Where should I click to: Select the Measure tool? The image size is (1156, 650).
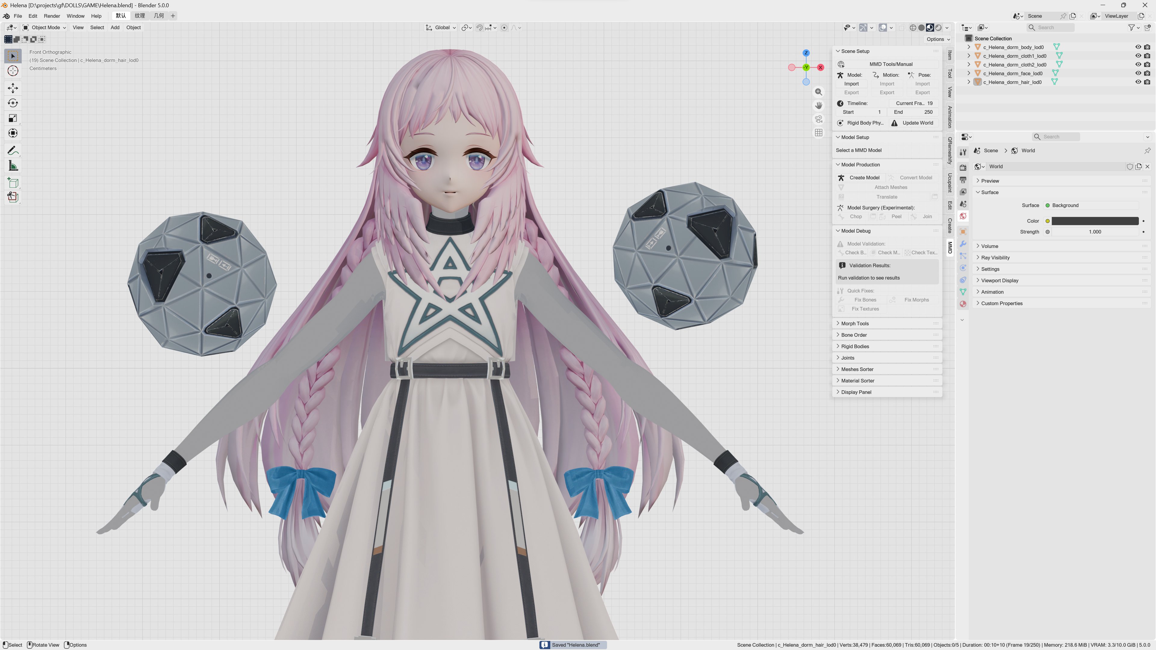click(x=13, y=166)
